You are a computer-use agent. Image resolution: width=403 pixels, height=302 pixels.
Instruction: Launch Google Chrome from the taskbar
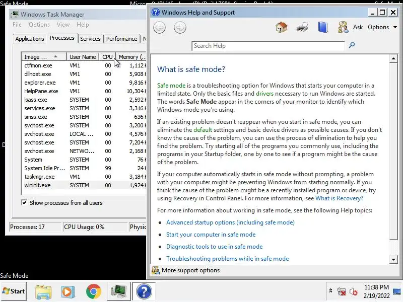point(94,291)
